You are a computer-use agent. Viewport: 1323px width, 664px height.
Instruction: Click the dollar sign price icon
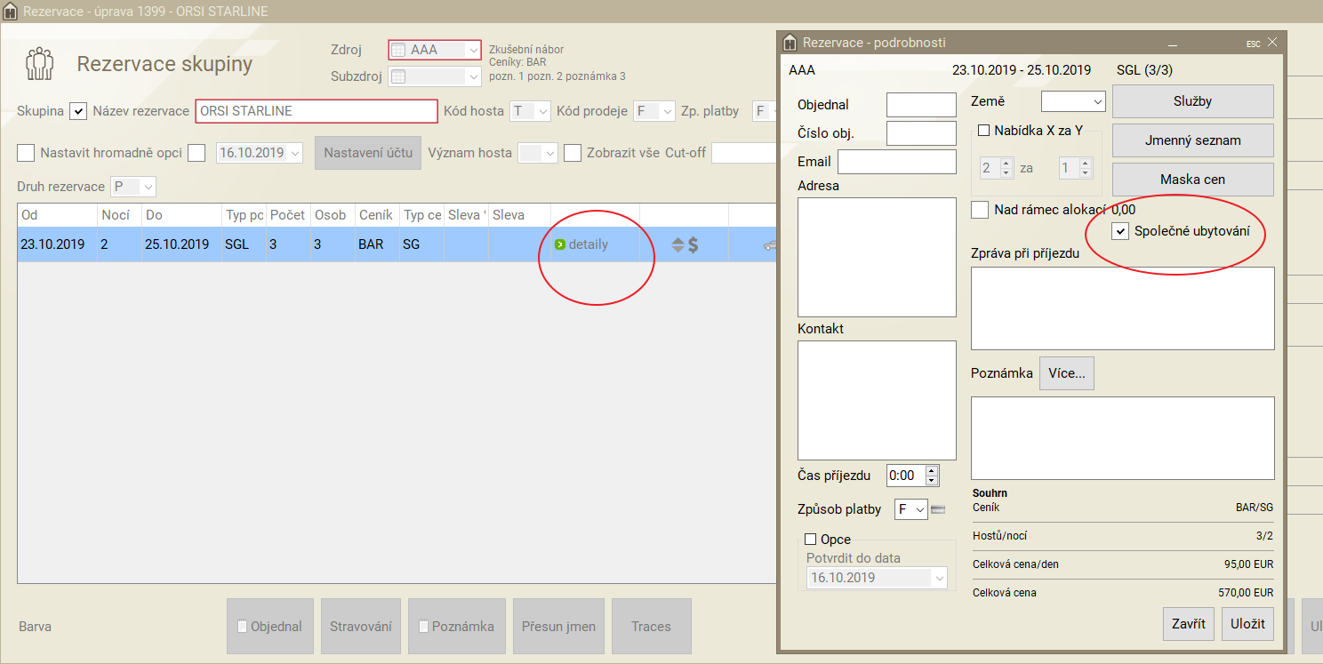694,244
